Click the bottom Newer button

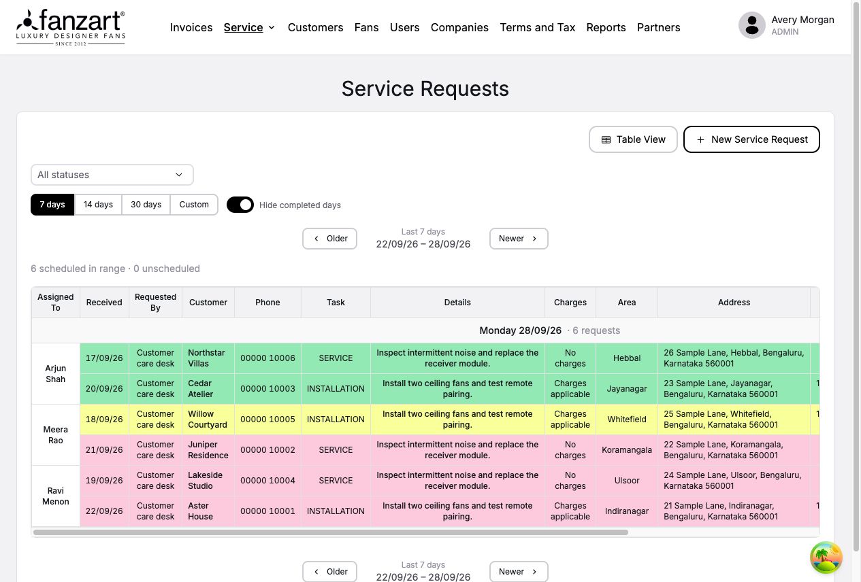(519, 572)
